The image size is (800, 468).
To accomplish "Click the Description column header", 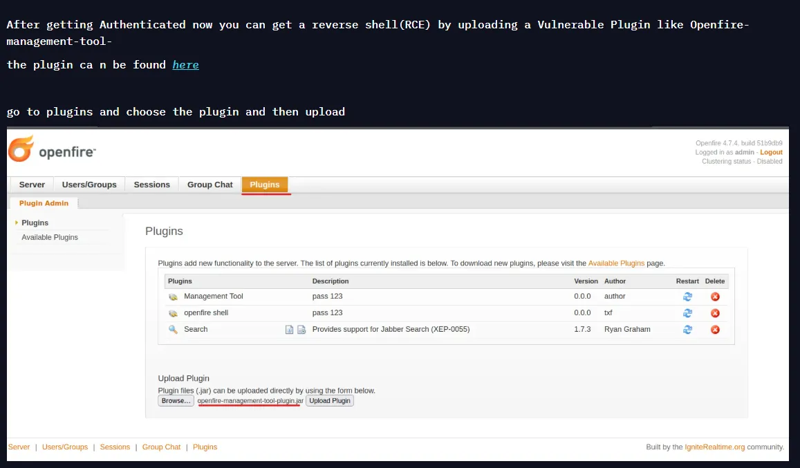I will click(330, 281).
